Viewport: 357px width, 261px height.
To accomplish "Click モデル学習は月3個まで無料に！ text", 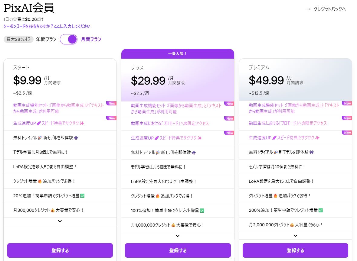I will pyautogui.click(x=41, y=152).
